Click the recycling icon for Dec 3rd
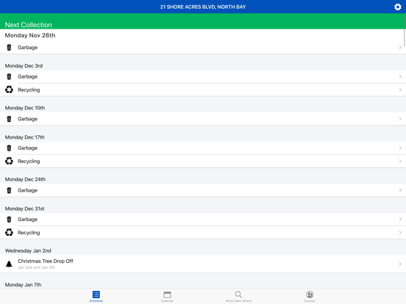The image size is (406, 304). (x=9, y=90)
